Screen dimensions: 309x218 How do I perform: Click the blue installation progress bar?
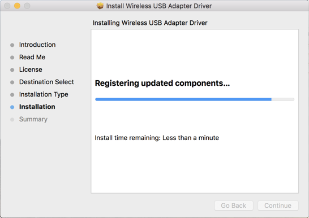(x=195, y=99)
